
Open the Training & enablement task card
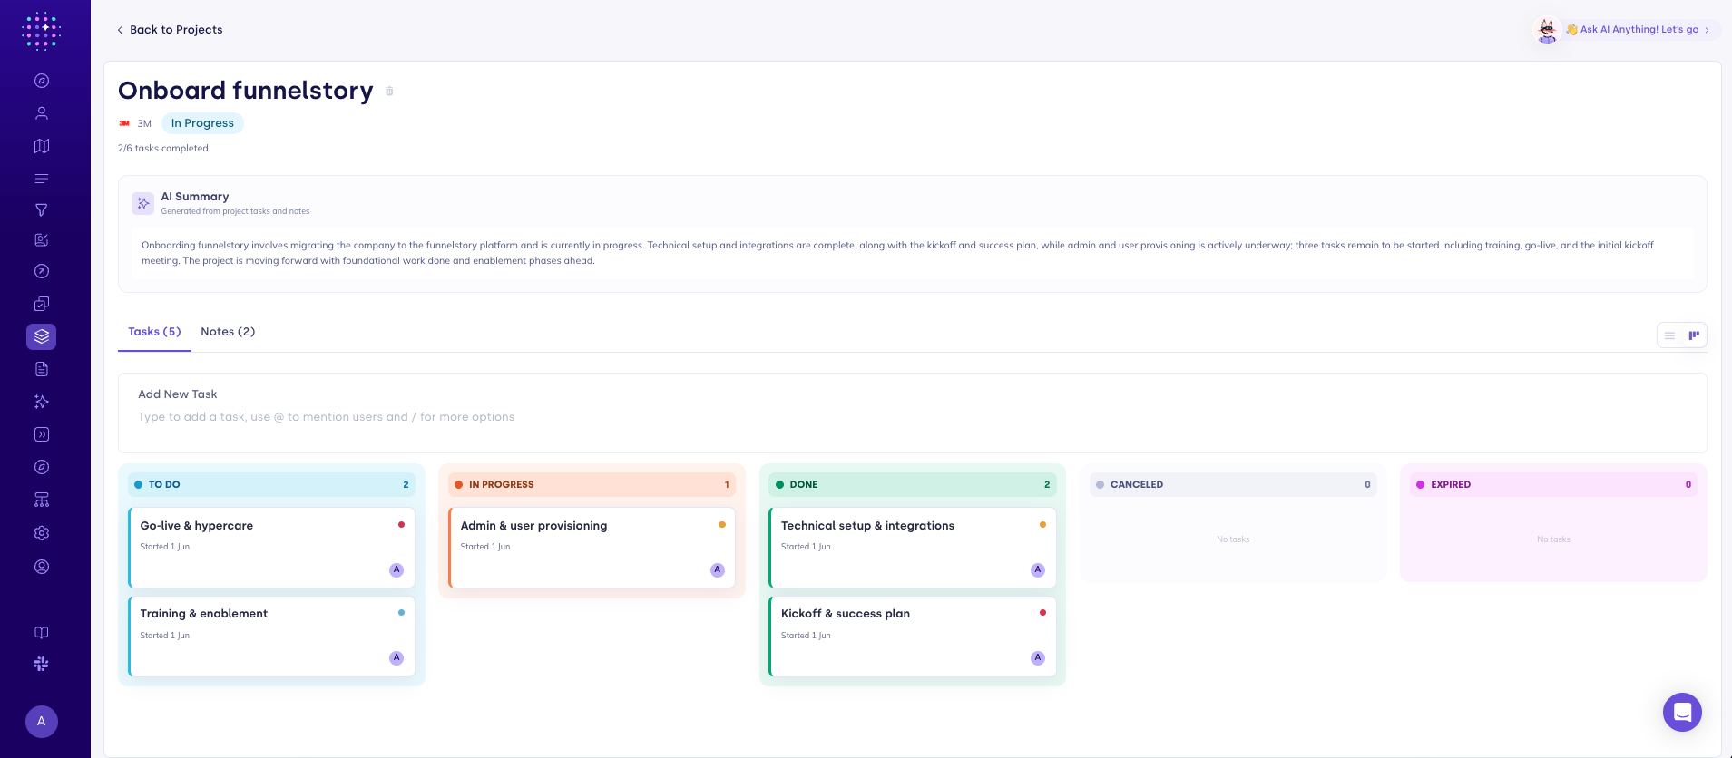click(x=272, y=636)
